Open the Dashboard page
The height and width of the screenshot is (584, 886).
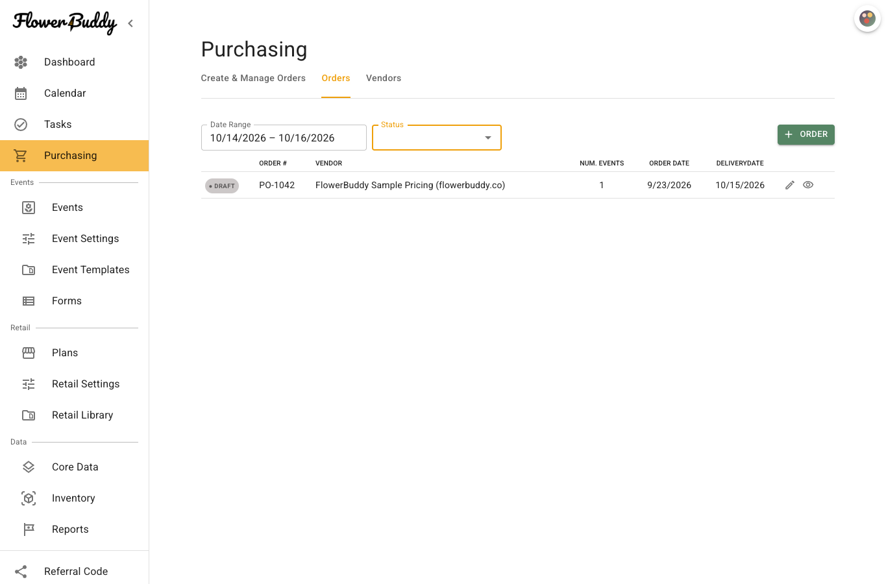pyautogui.click(x=74, y=62)
